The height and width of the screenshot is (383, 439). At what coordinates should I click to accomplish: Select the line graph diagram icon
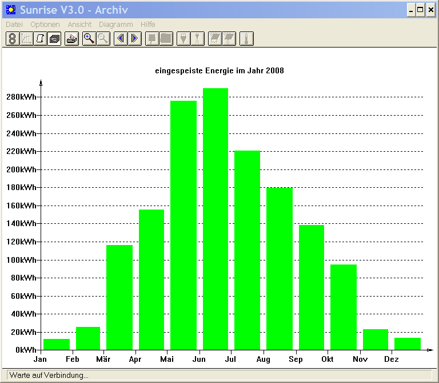pos(26,39)
